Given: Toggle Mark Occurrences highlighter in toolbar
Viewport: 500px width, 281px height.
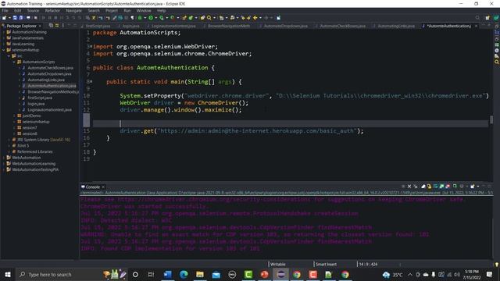Looking at the screenshot, I should click(x=115, y=18).
